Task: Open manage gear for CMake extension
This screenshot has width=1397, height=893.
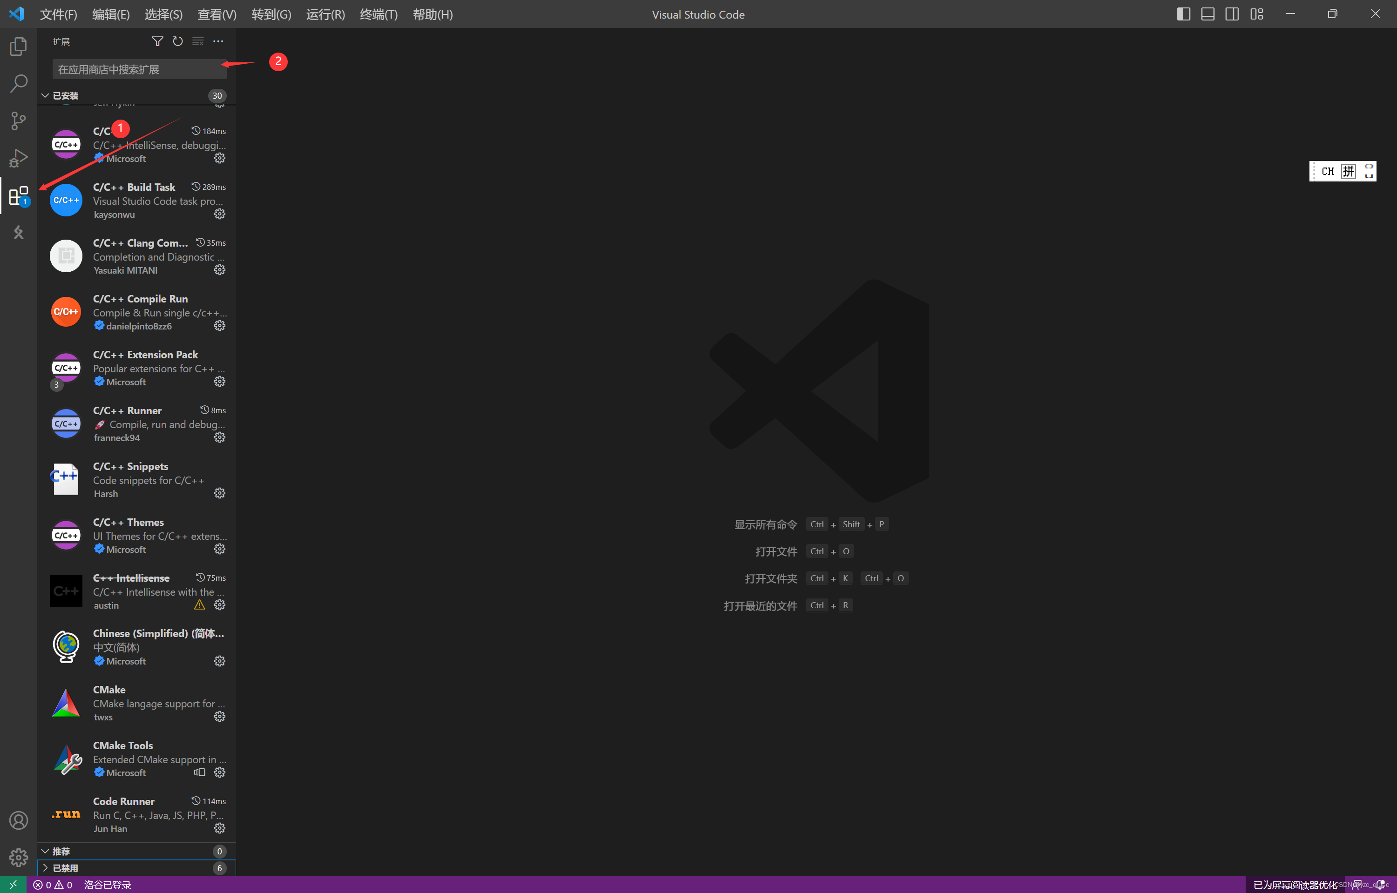Action: tap(219, 717)
